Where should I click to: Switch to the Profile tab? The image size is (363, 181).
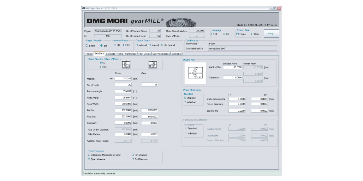tap(120, 54)
